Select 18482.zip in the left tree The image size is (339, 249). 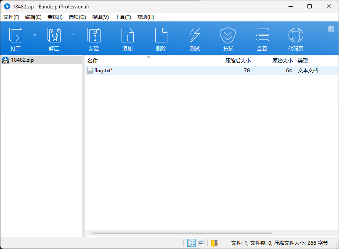click(x=42, y=60)
